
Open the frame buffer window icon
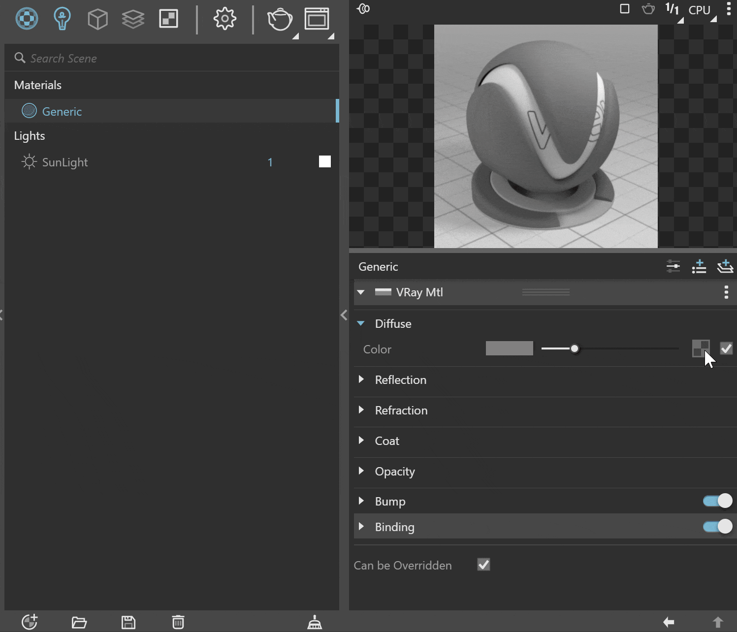click(317, 20)
